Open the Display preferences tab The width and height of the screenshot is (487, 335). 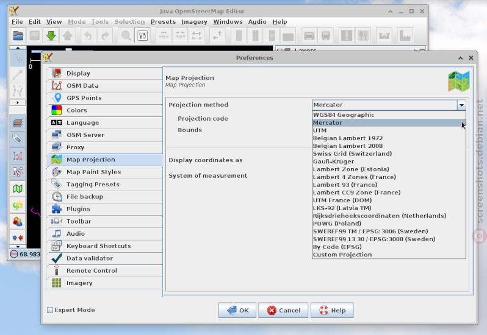tap(105, 74)
